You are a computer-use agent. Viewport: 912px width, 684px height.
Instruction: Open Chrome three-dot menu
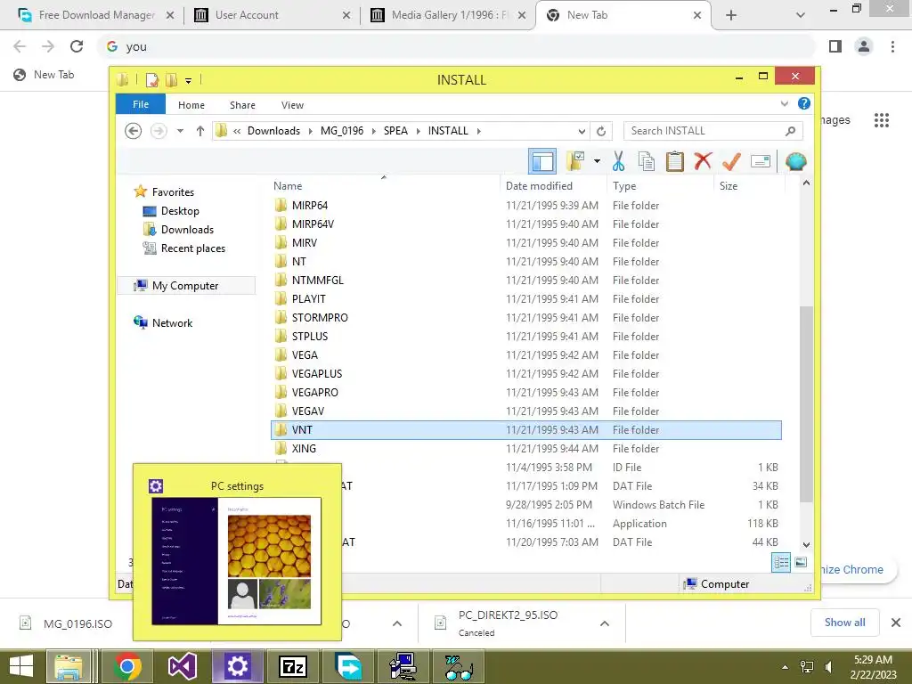click(892, 46)
